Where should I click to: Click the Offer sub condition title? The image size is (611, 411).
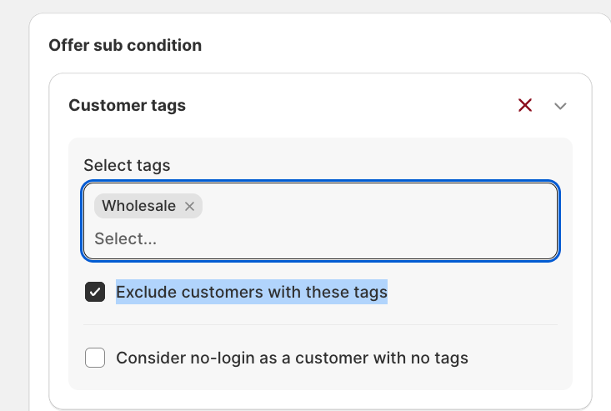(125, 45)
